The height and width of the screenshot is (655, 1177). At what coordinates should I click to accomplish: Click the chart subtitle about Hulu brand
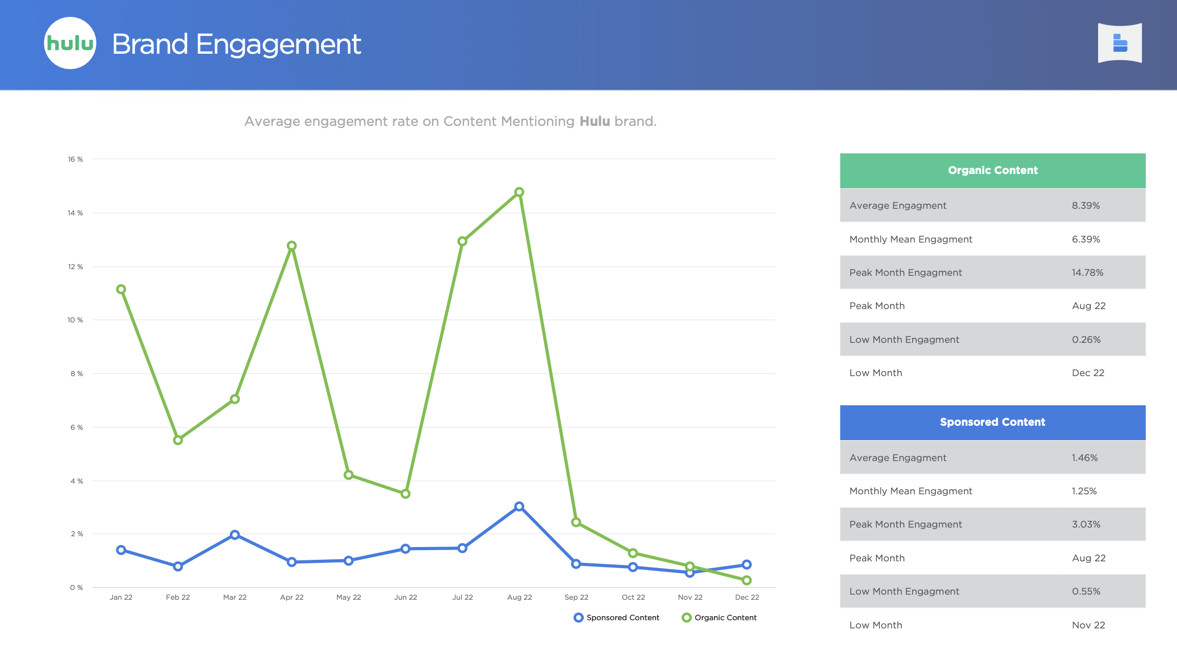(x=450, y=121)
